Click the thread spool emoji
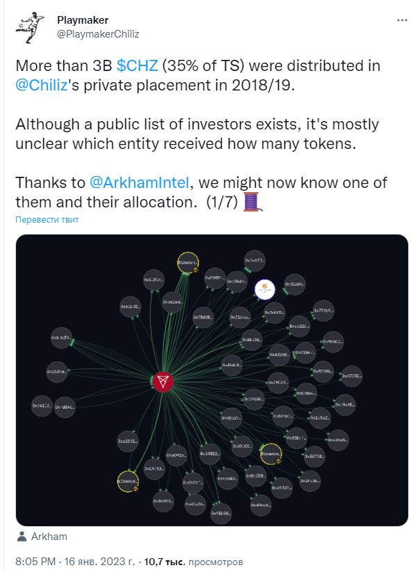This screenshot has height=570, width=420. click(x=252, y=202)
